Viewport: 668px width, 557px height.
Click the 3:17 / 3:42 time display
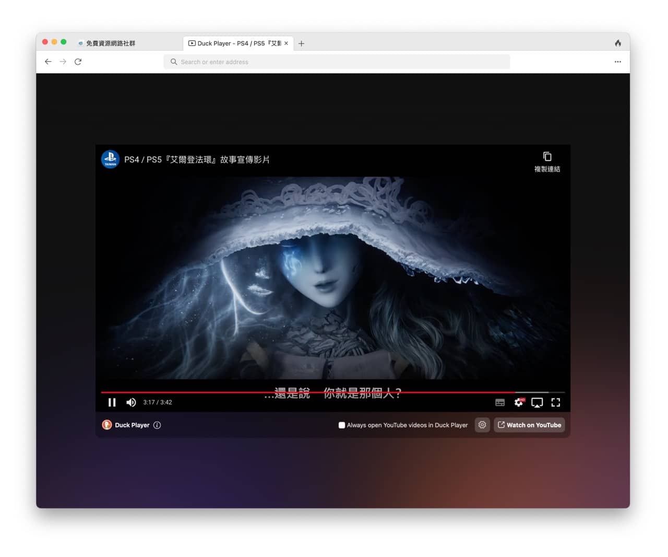tap(158, 402)
